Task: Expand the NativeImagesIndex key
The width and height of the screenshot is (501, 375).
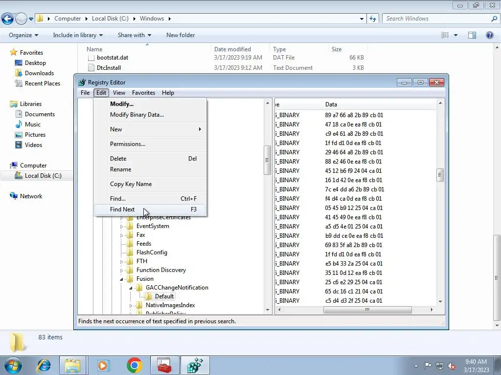Action: [x=131, y=306]
